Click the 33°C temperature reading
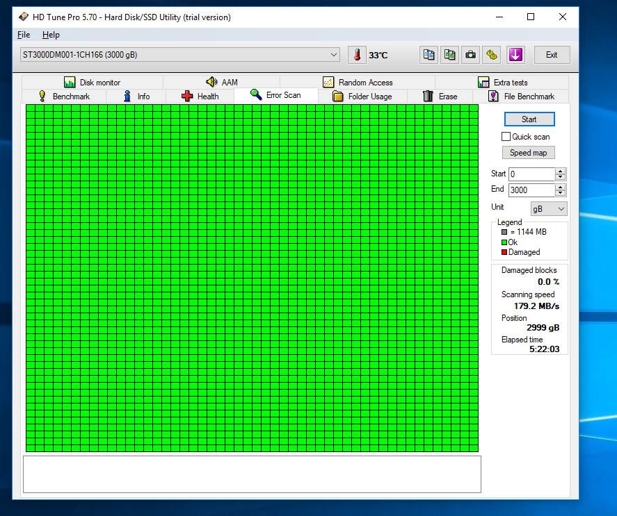 coord(378,56)
